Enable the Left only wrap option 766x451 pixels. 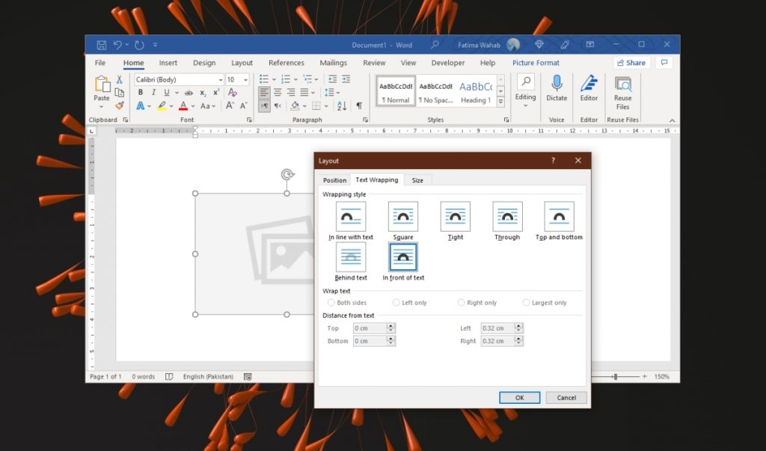point(396,302)
